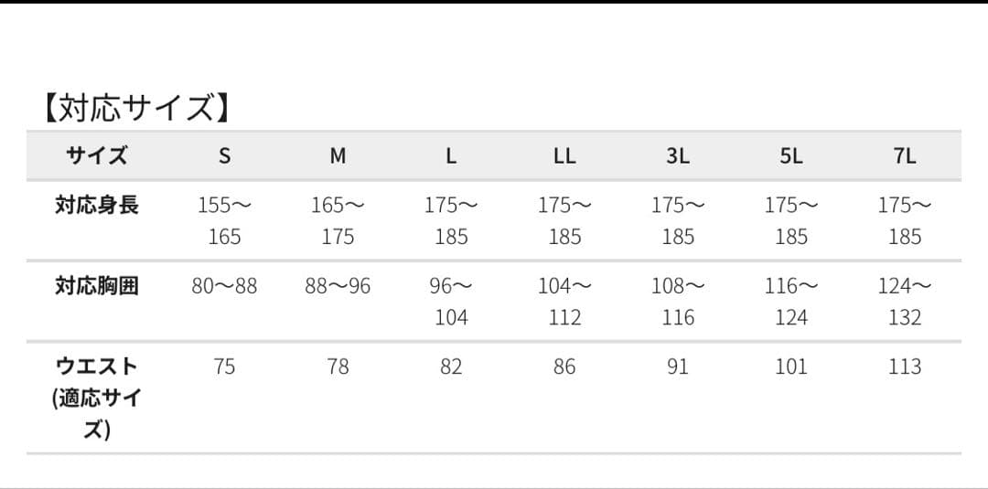Click the 【対応サイズ】 heading text

click(x=134, y=108)
